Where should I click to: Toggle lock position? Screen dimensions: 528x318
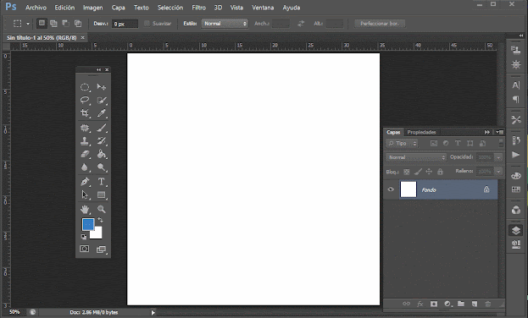(x=429, y=172)
